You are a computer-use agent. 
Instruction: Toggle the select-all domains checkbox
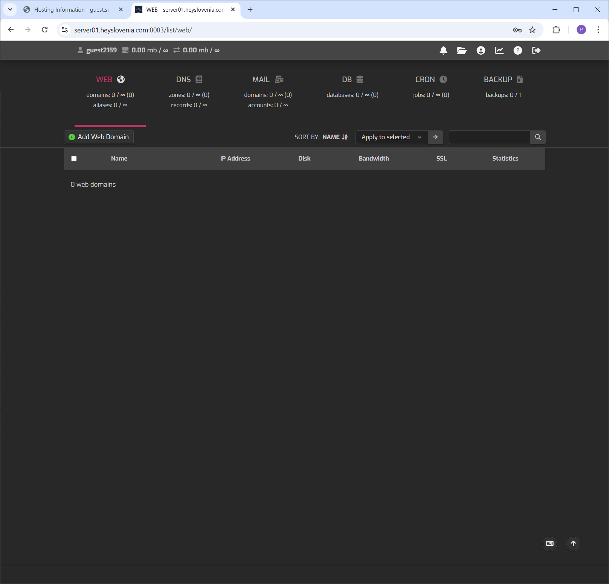point(74,158)
